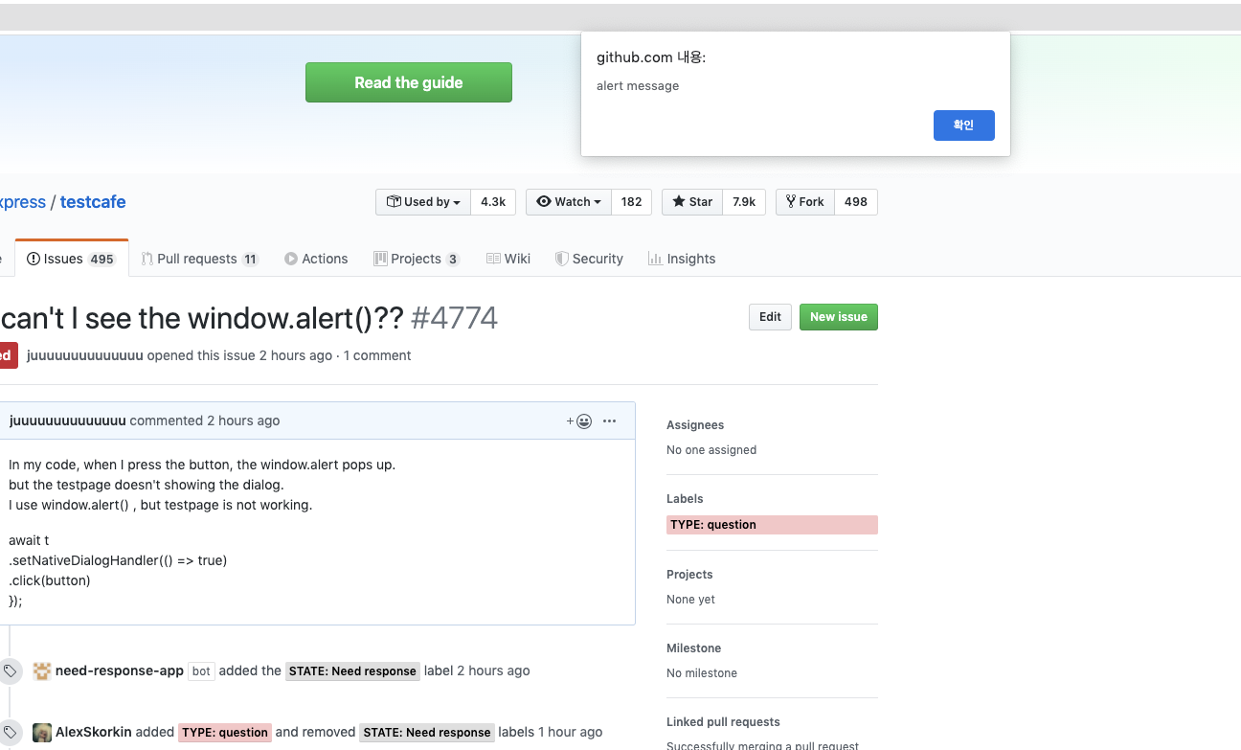
Task: Open the Wiki book section
Action: 508,258
